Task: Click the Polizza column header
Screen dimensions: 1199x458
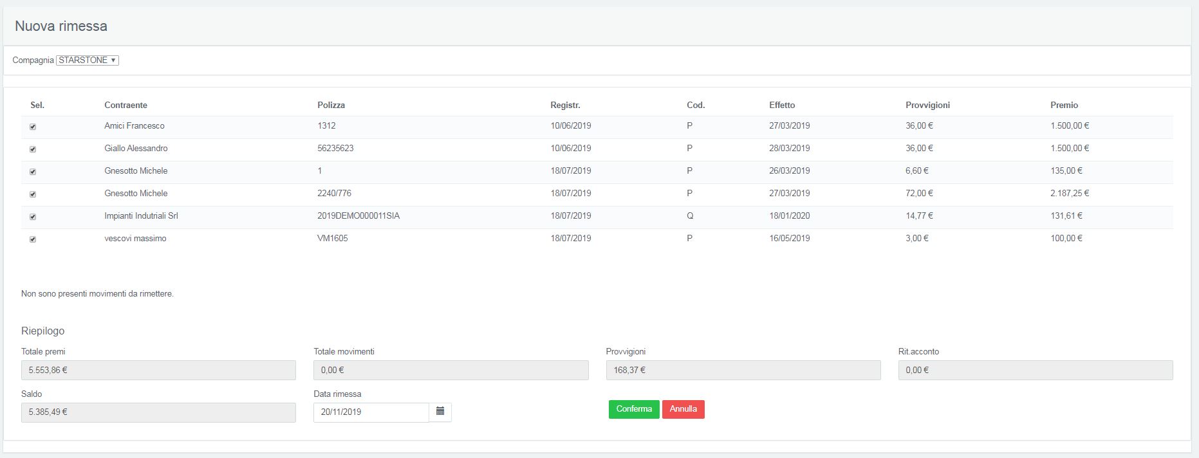Action: coord(331,105)
